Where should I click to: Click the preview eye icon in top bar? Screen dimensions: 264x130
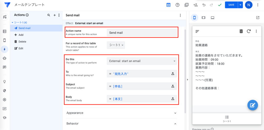[168, 5]
